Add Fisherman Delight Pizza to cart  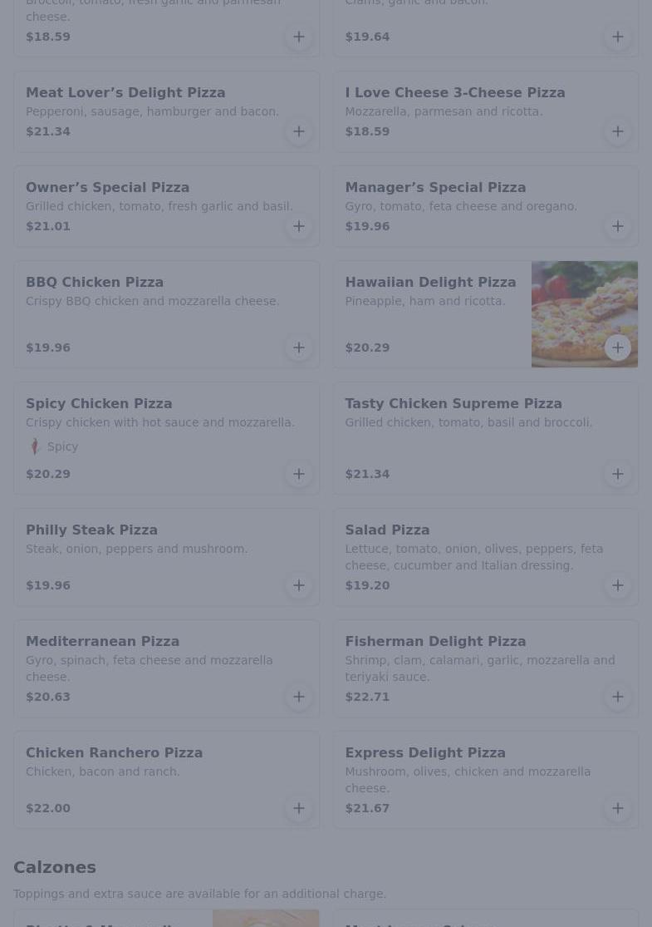click(618, 697)
